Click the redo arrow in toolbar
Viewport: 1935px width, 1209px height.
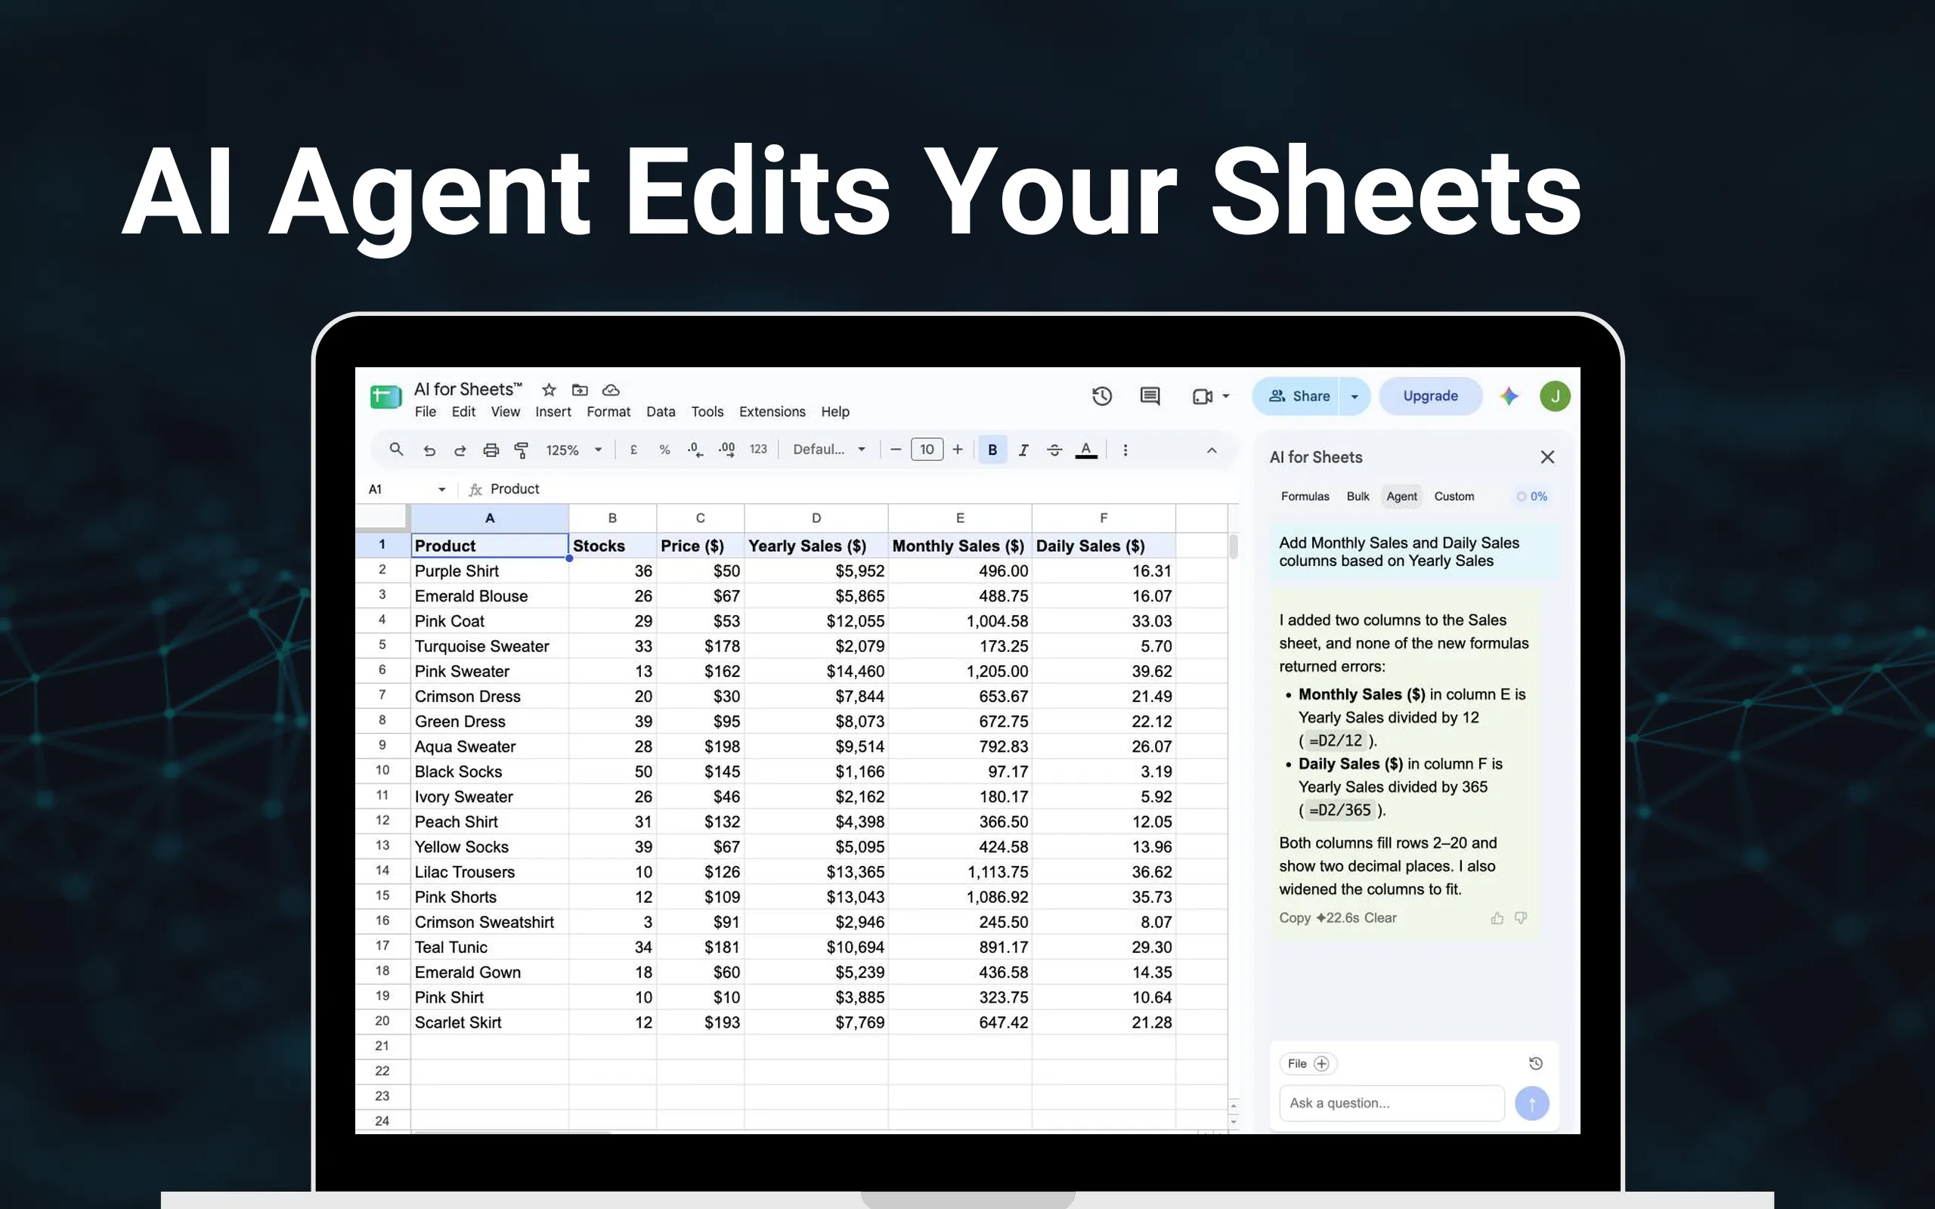(x=460, y=450)
